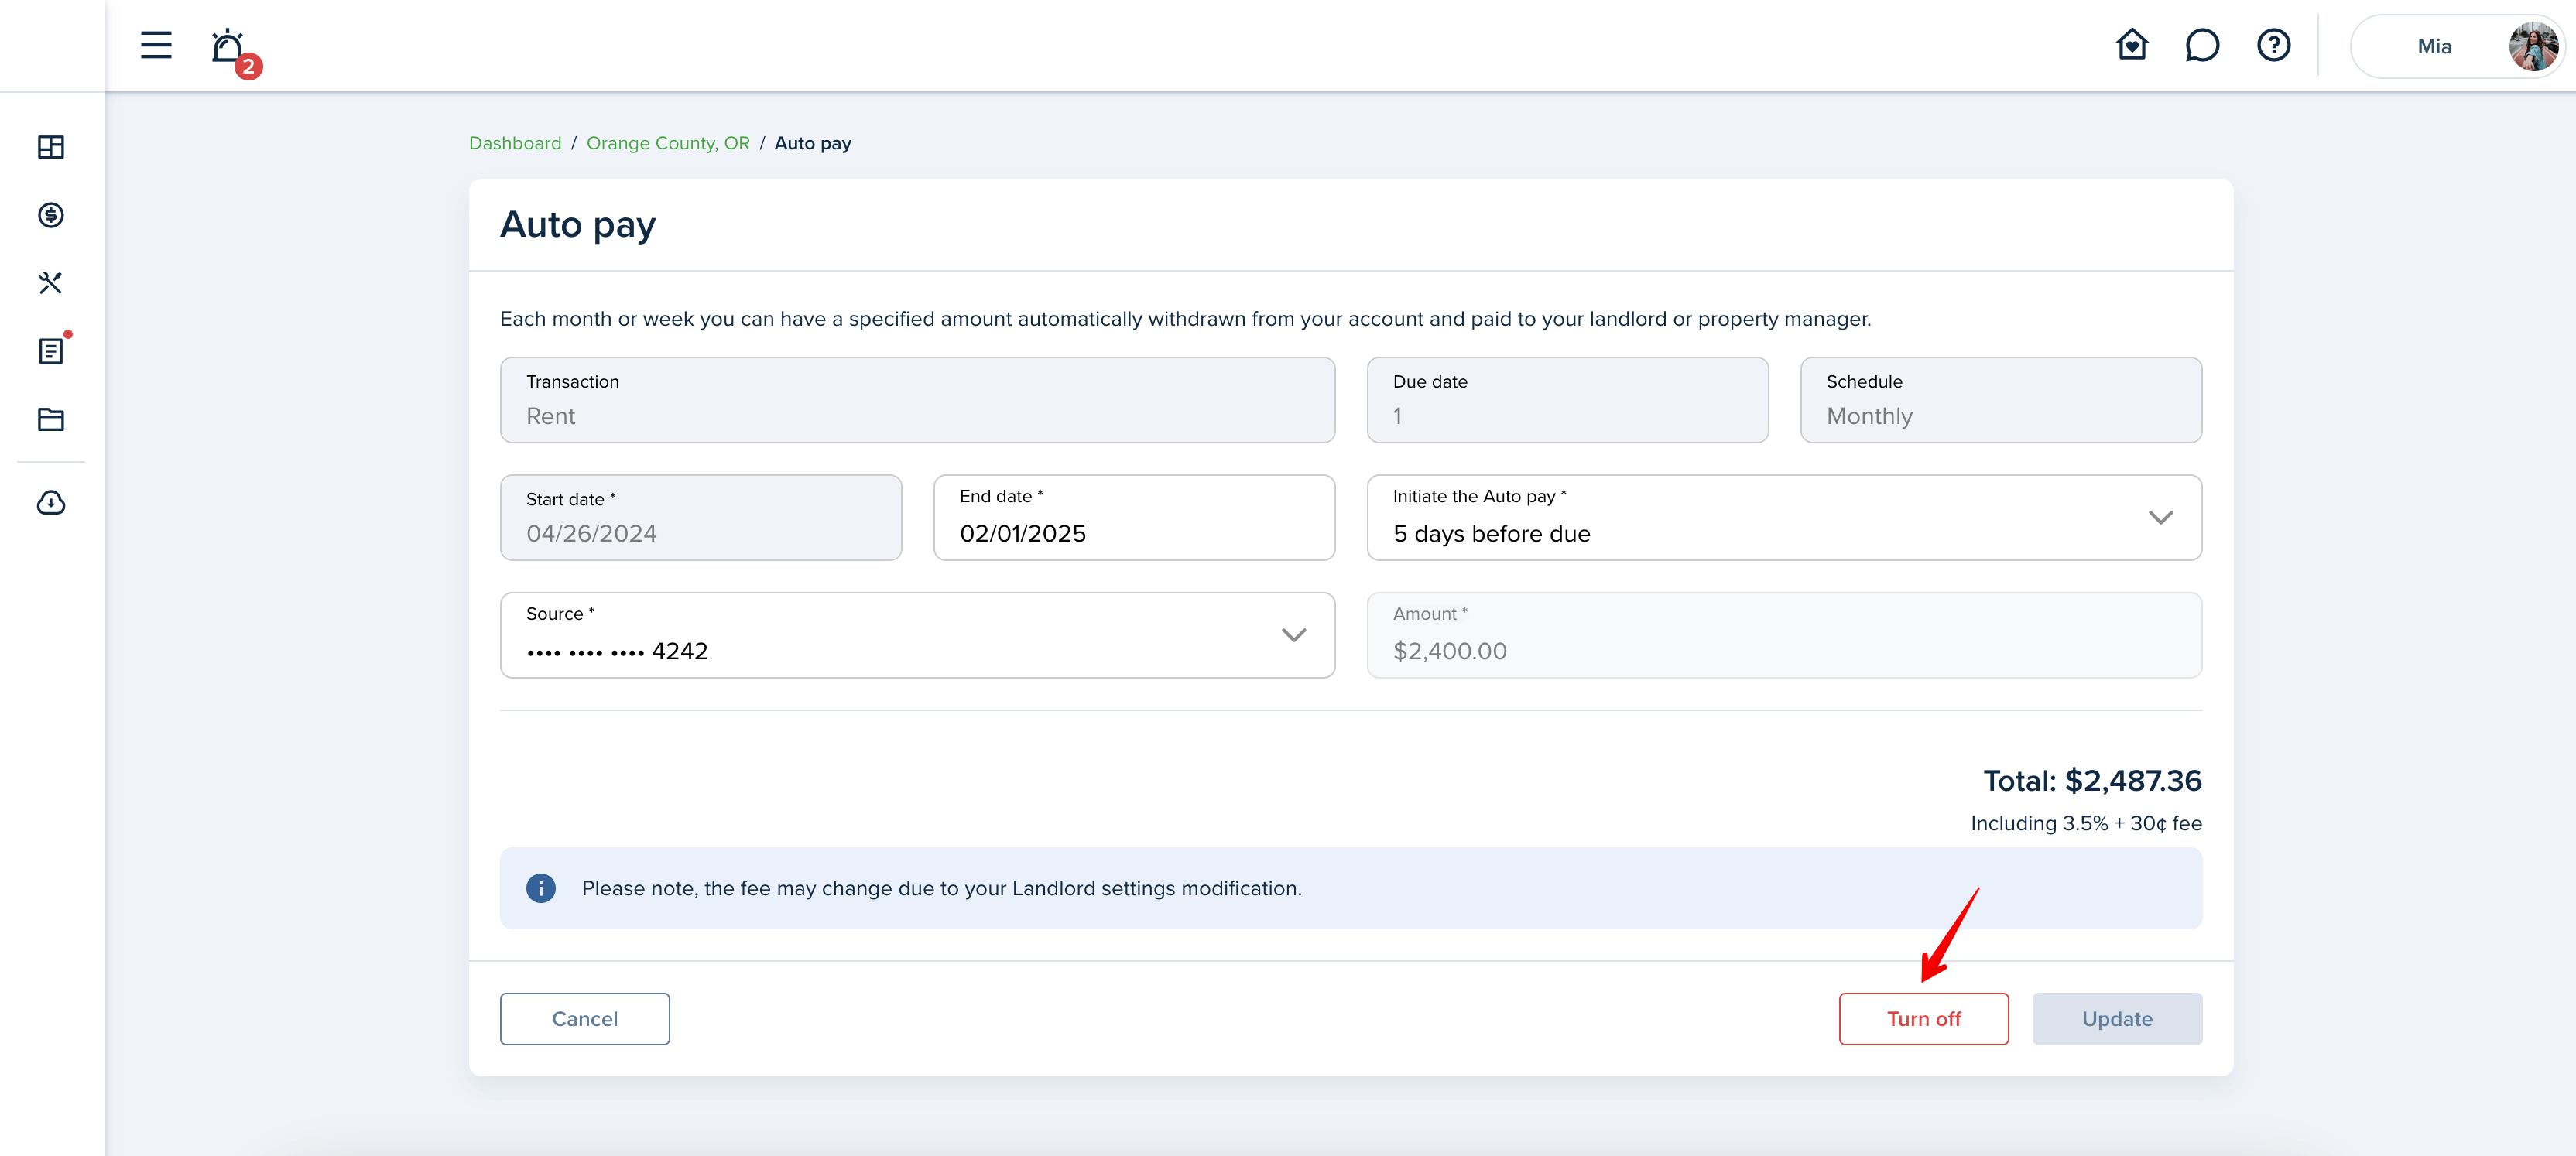This screenshot has width=2576, height=1156.
Task: Click the Amount $2,400.00 field
Action: [1784, 635]
